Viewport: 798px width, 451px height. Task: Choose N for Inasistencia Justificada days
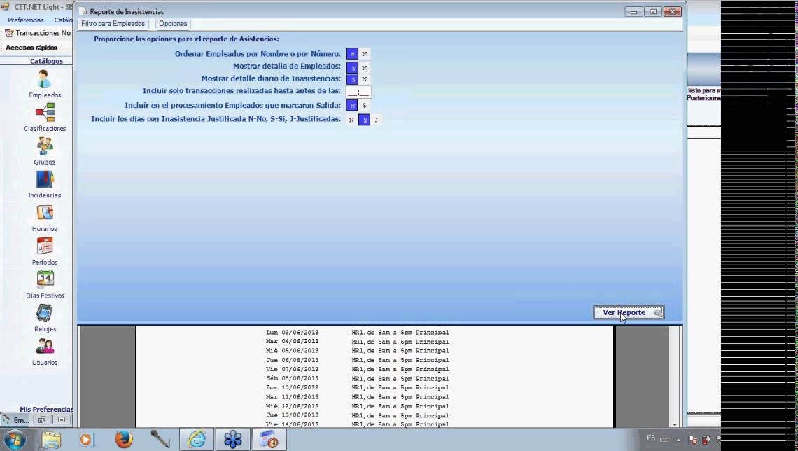351,120
